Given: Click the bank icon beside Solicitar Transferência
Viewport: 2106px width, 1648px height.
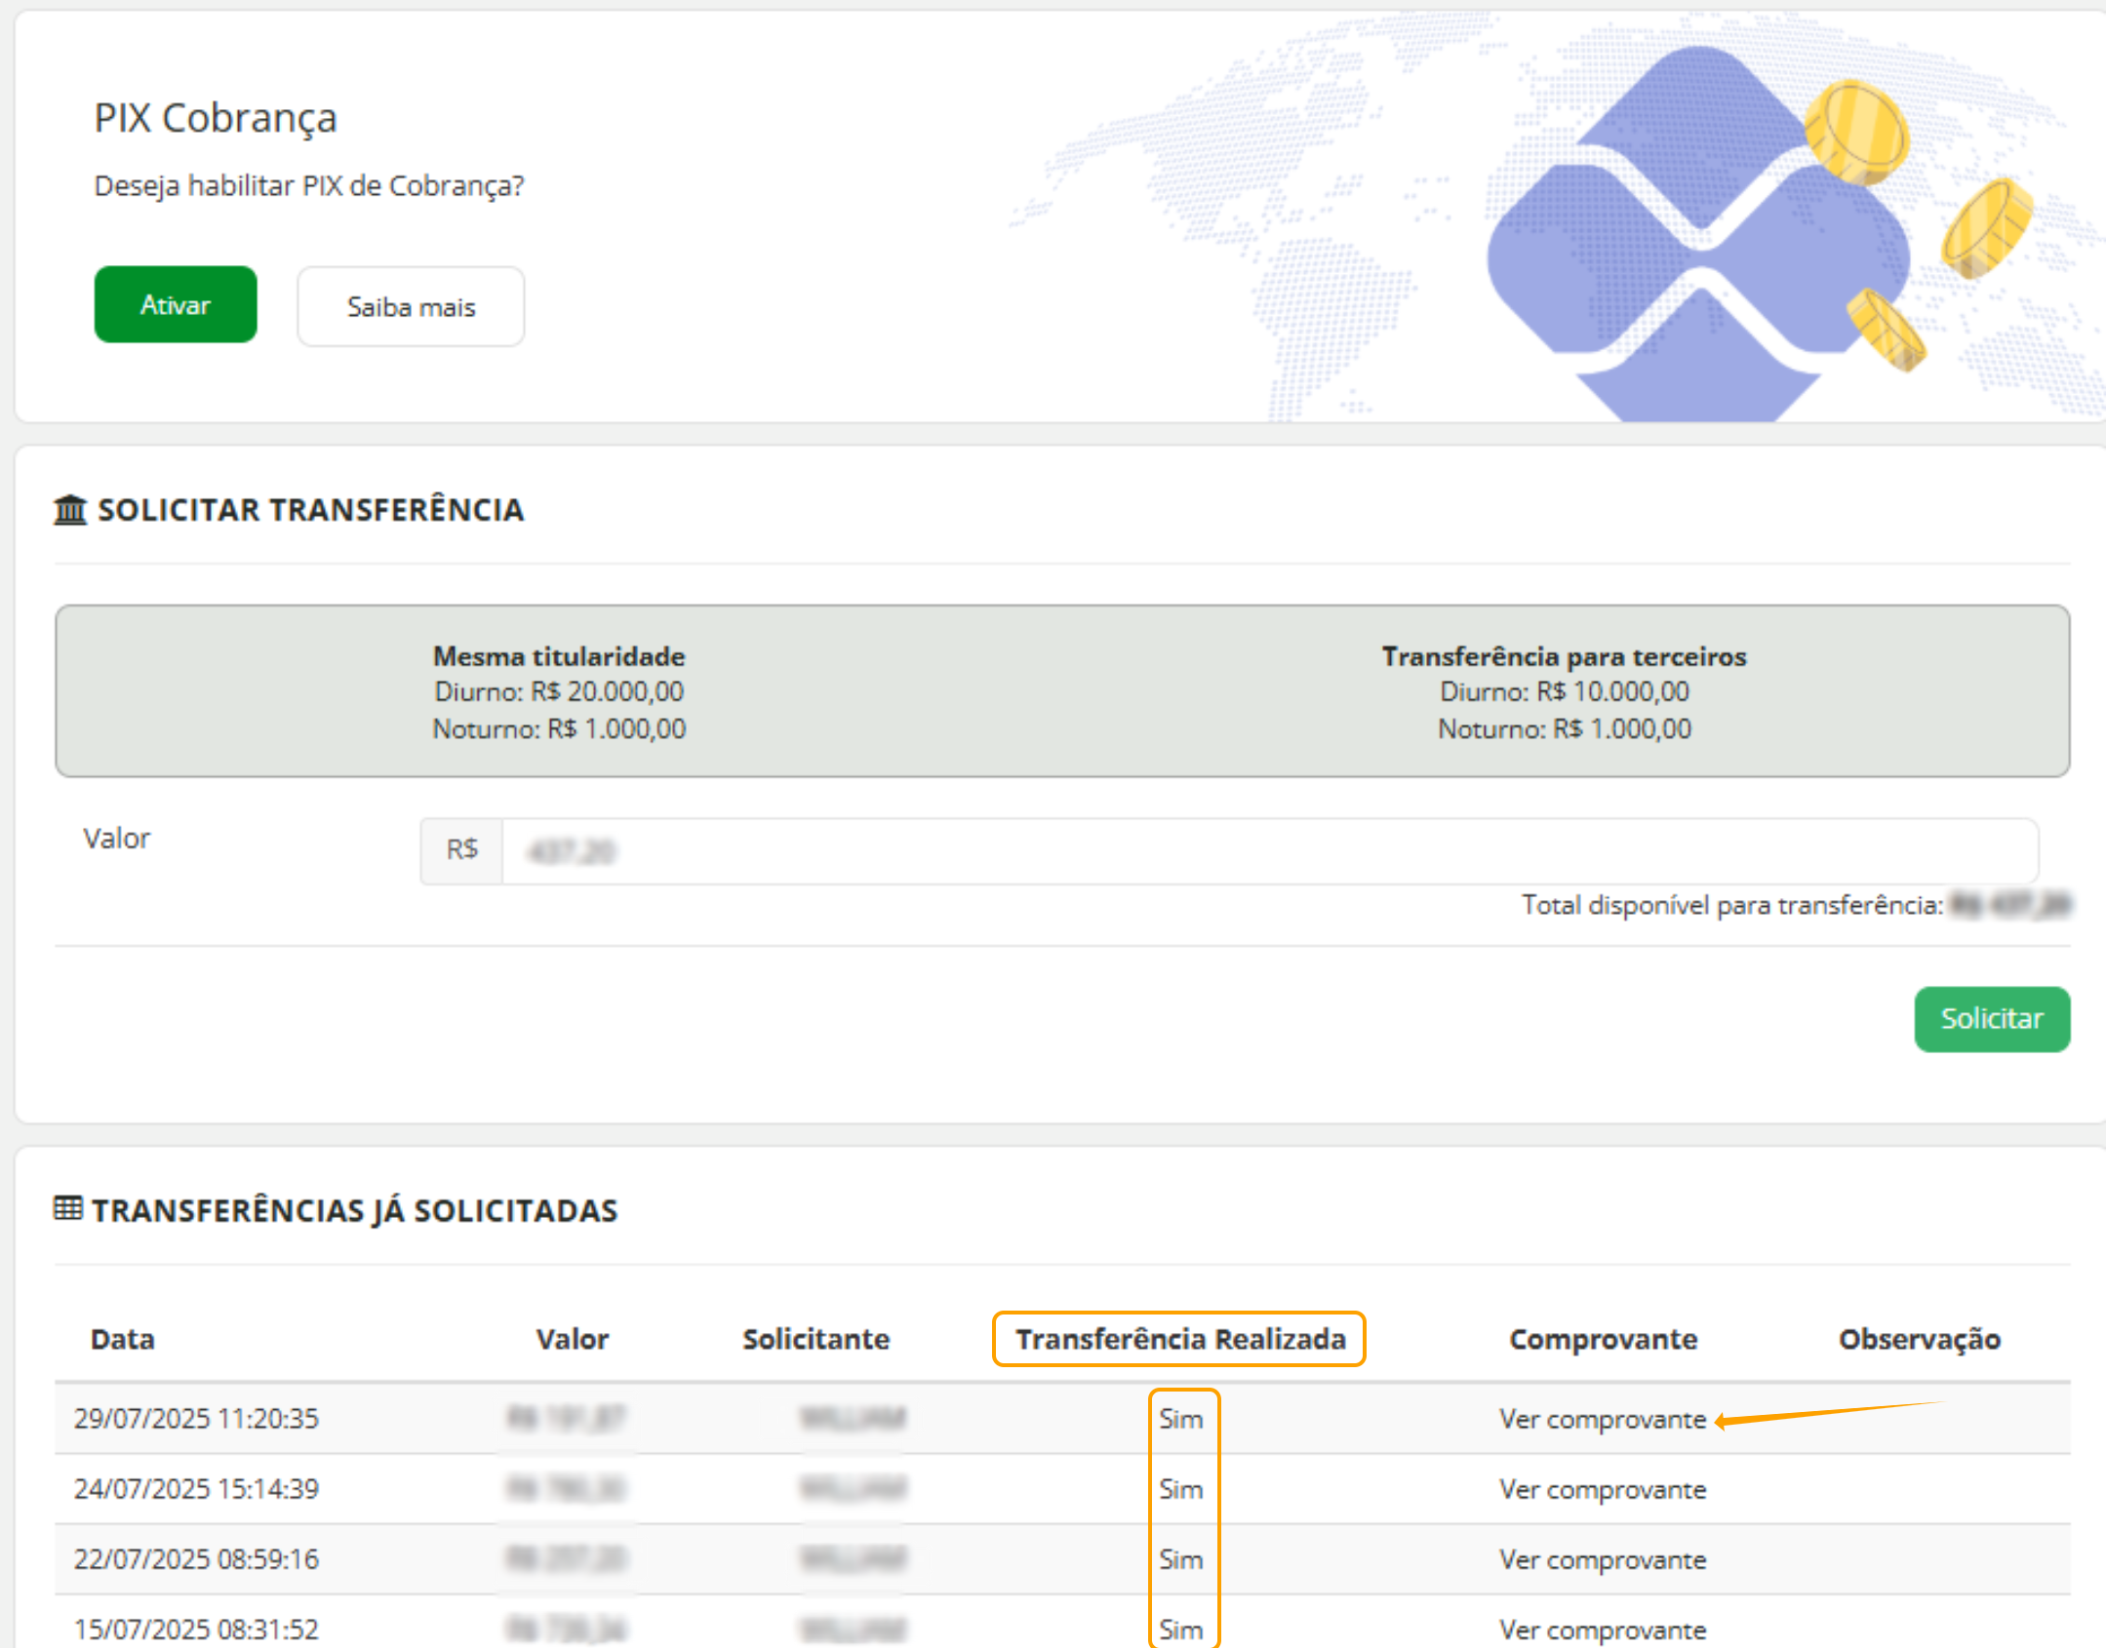Looking at the screenshot, I should [70, 509].
